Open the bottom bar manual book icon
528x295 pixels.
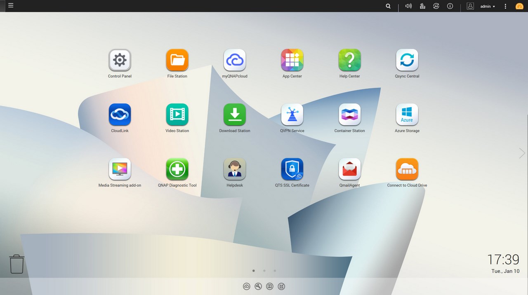[270, 286]
